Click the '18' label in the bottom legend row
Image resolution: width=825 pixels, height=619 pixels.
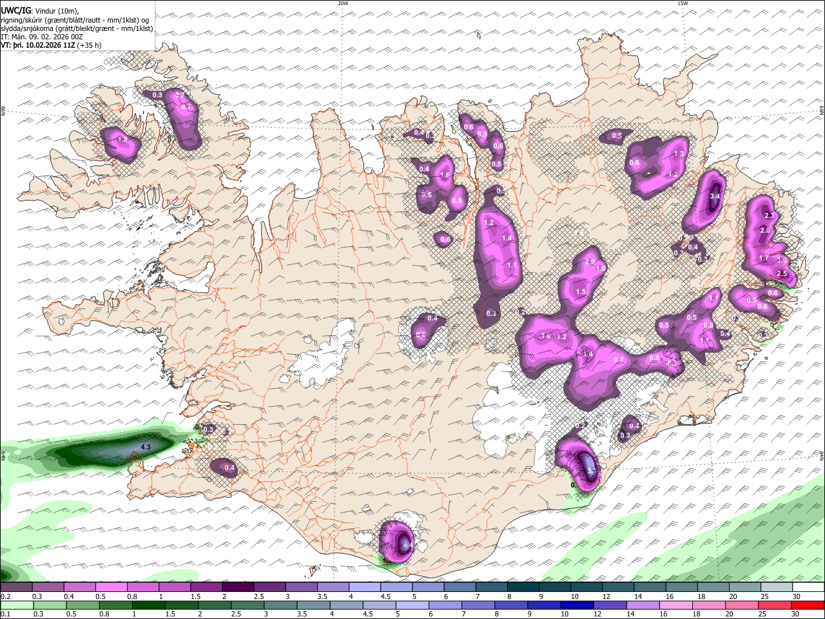pos(697,614)
